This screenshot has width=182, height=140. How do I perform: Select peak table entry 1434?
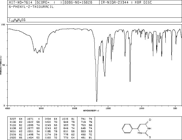click(51, 119)
